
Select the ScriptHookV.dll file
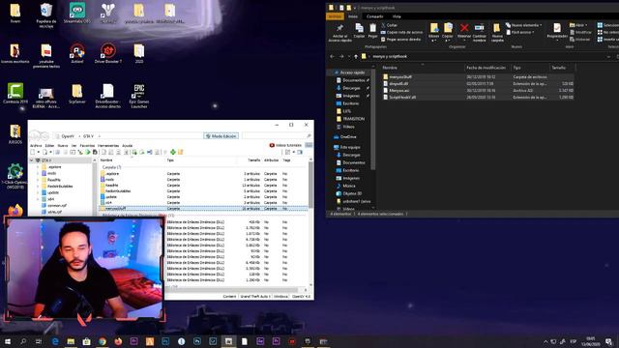(478, 97)
